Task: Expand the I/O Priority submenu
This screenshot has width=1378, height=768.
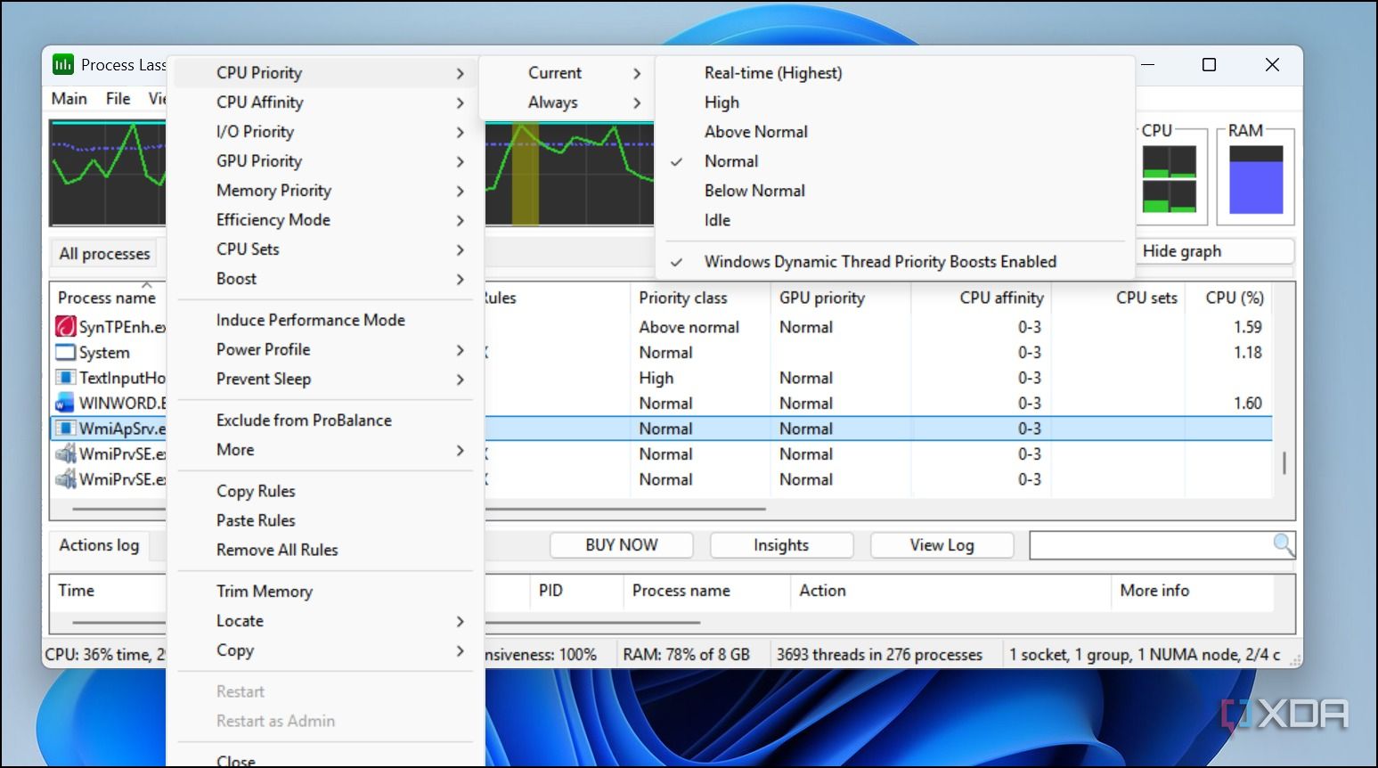Action: click(x=325, y=132)
